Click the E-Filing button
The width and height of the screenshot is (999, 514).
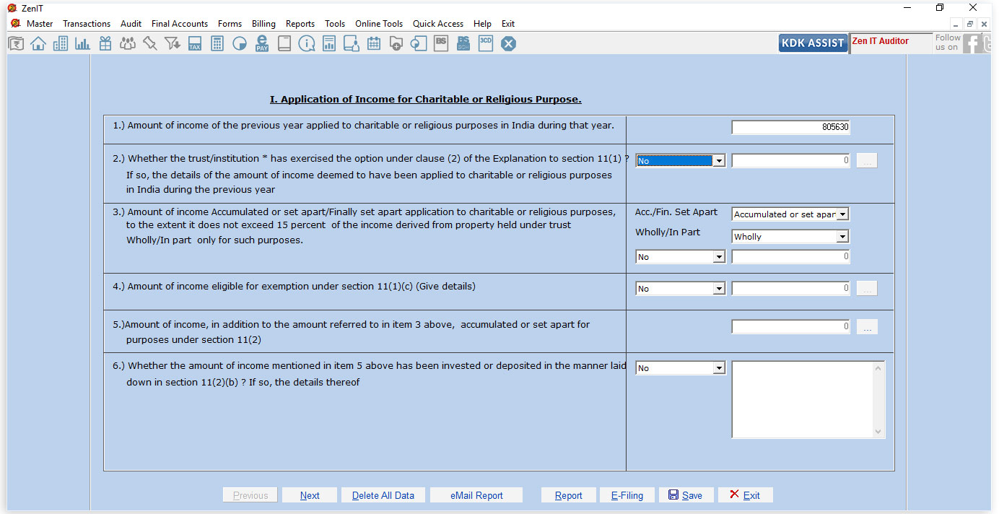(627, 495)
